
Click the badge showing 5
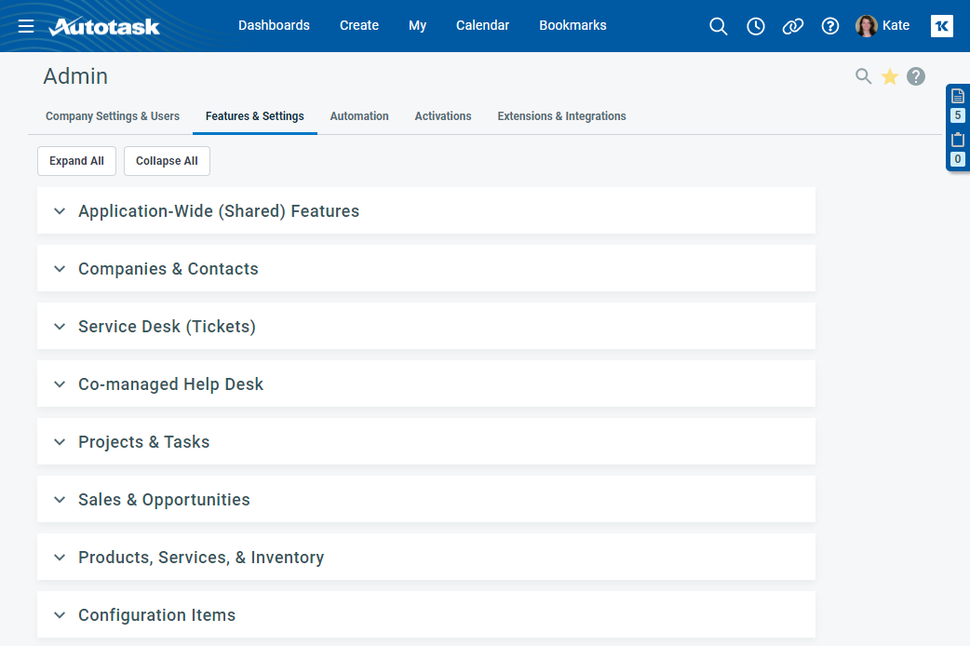pyautogui.click(x=958, y=115)
